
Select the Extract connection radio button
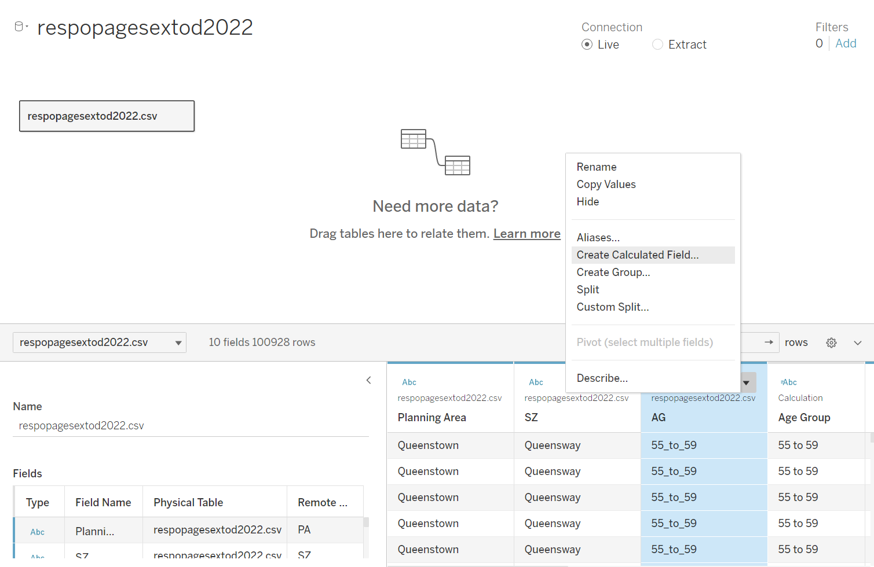[657, 45]
